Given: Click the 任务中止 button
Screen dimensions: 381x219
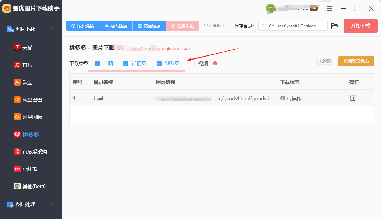Looking at the screenshot, I should (182, 26).
